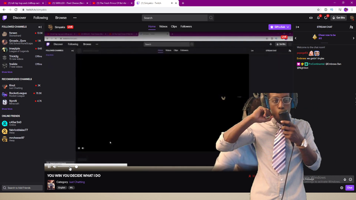Open RocketLeague recommended channel

[22, 94]
